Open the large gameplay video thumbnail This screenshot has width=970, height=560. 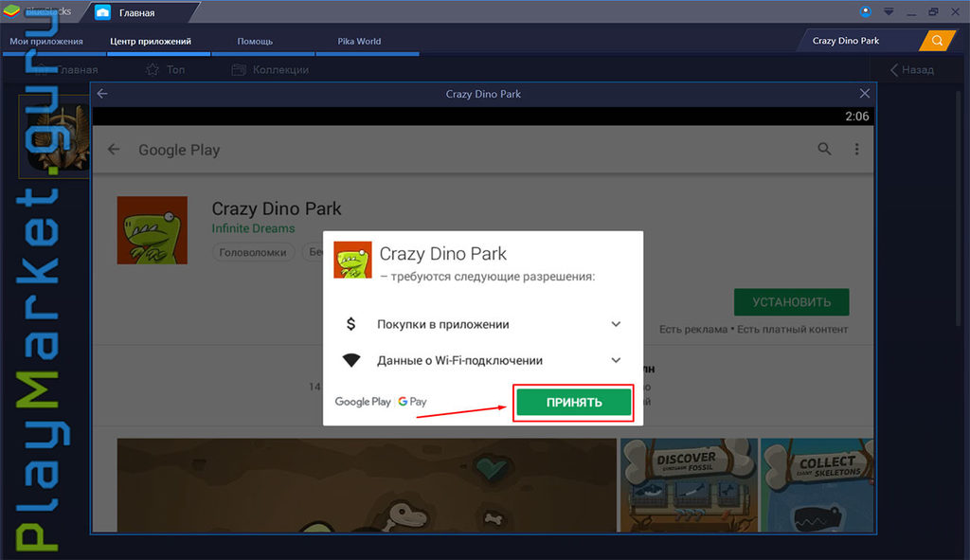367,485
